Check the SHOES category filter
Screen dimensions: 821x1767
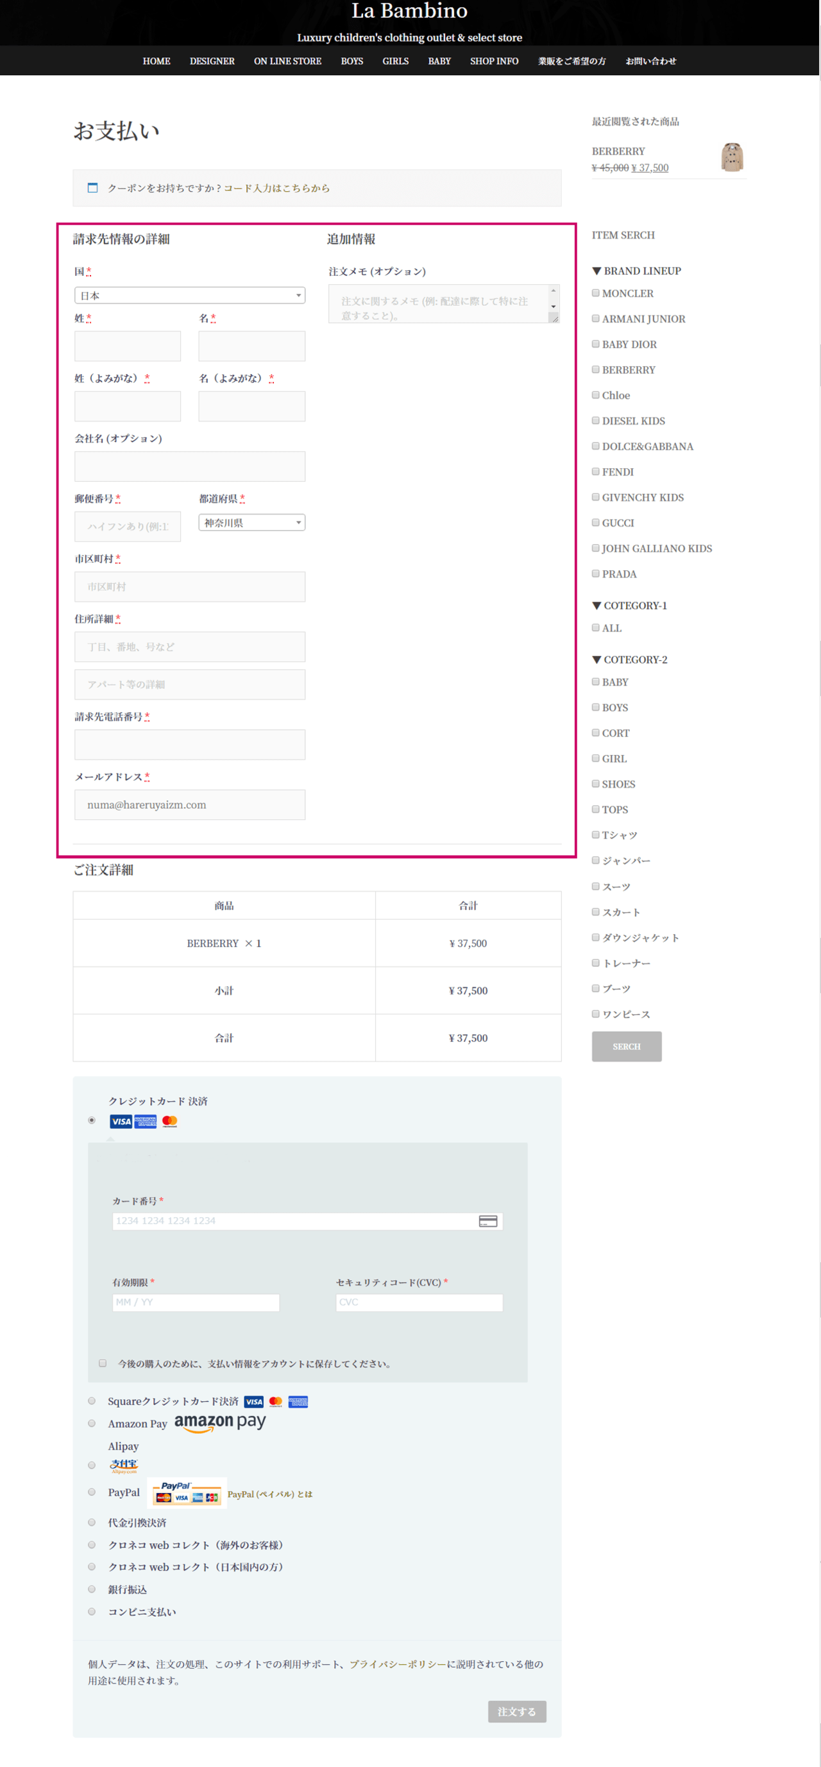point(595,783)
